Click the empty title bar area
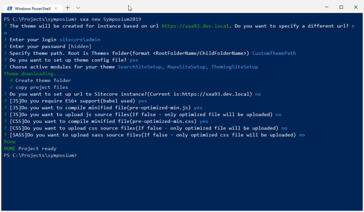Image resolution: width=364 pixels, height=212 pixels. [213, 7]
